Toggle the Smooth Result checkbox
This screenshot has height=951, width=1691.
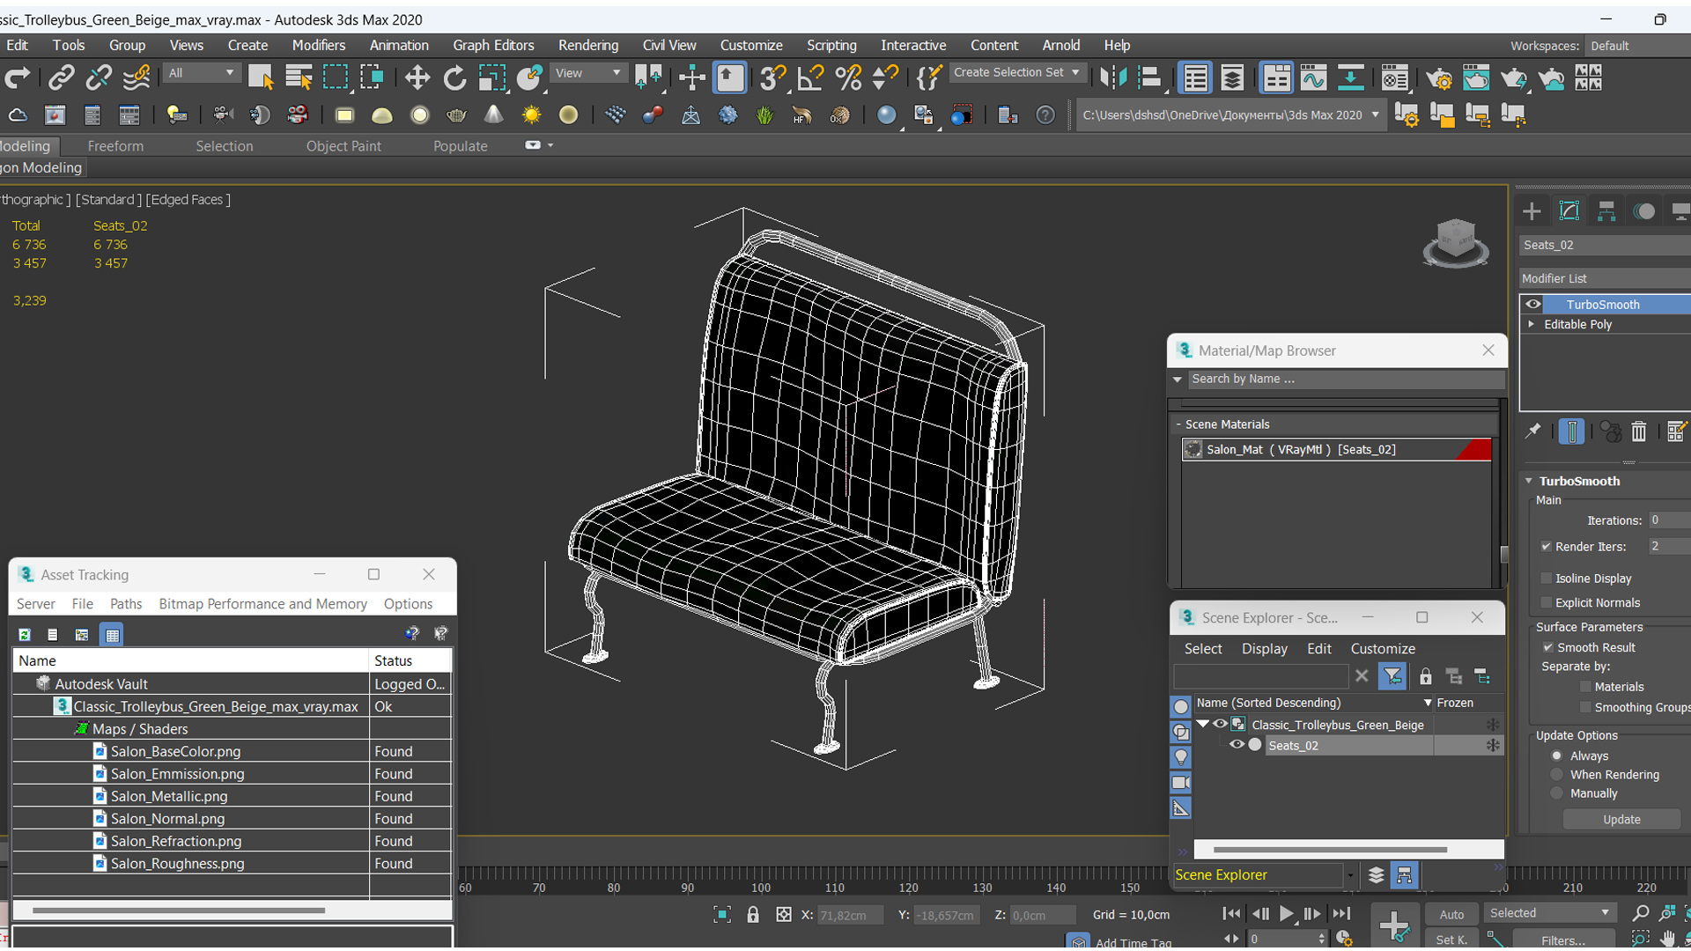(1548, 647)
